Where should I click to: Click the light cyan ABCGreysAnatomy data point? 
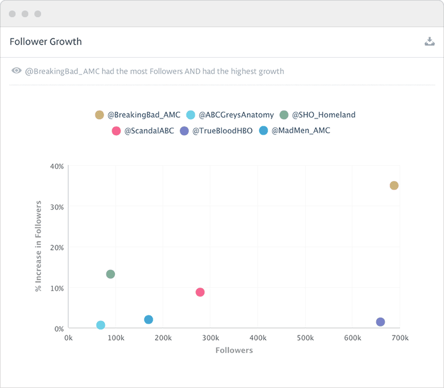100,325
